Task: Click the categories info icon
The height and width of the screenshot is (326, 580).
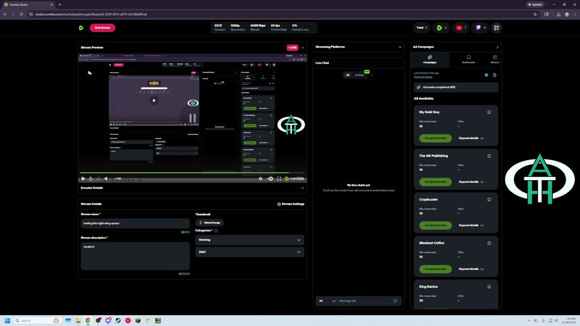Action: (216, 230)
